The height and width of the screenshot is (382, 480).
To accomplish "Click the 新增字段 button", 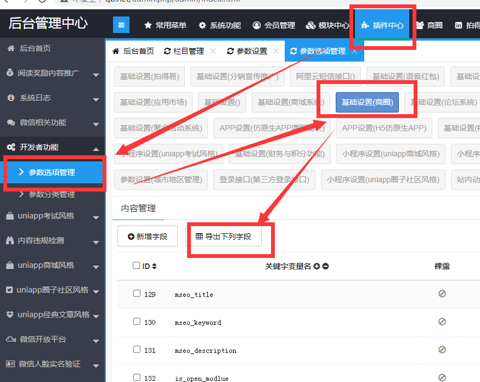I will click(x=147, y=237).
